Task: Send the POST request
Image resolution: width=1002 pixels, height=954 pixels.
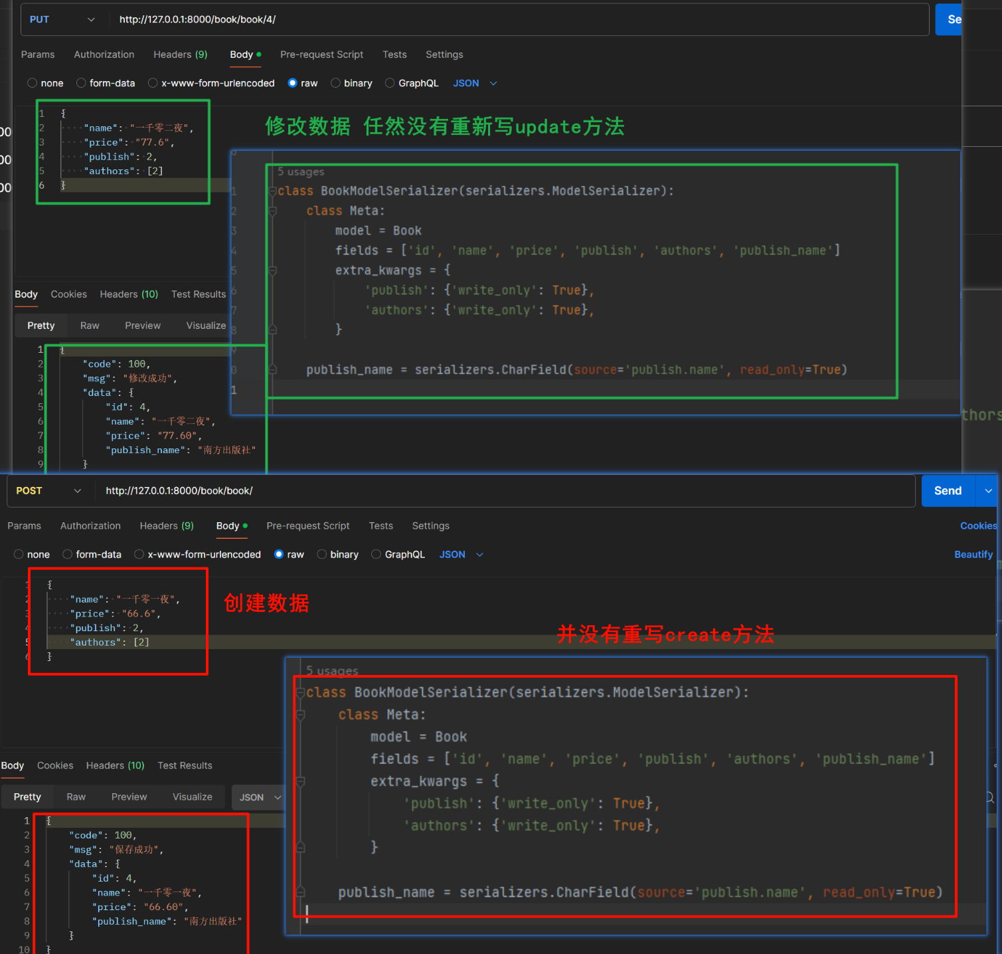Action: [948, 491]
